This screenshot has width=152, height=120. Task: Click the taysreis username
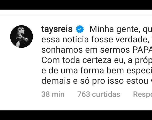57,29
